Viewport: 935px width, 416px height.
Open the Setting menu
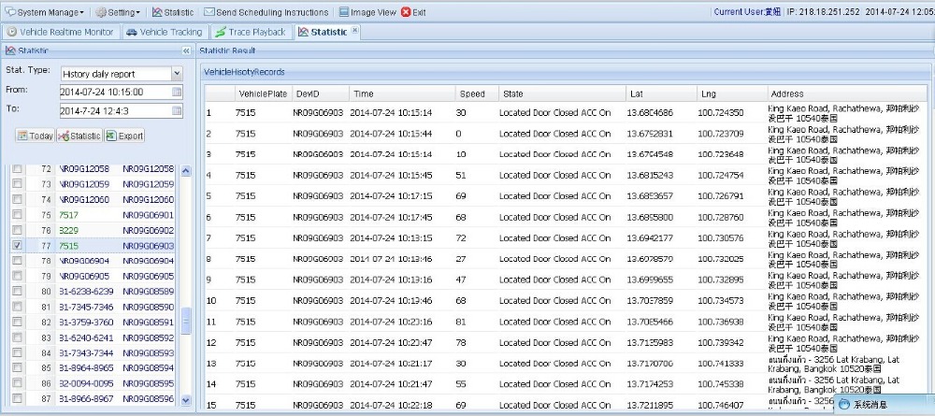[118, 12]
